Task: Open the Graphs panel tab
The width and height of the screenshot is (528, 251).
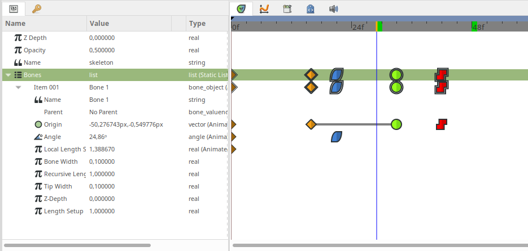Action: [264, 9]
